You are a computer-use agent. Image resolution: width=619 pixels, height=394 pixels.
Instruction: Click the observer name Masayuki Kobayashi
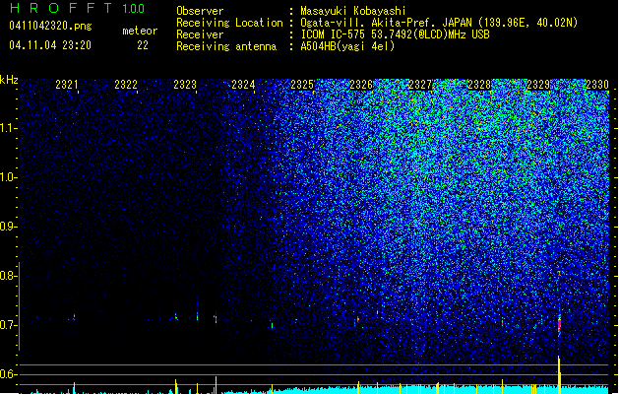point(353,11)
